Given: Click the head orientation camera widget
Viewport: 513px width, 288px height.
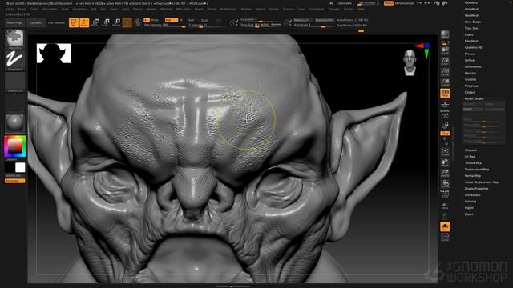Looking at the screenshot, I should click(x=410, y=62).
